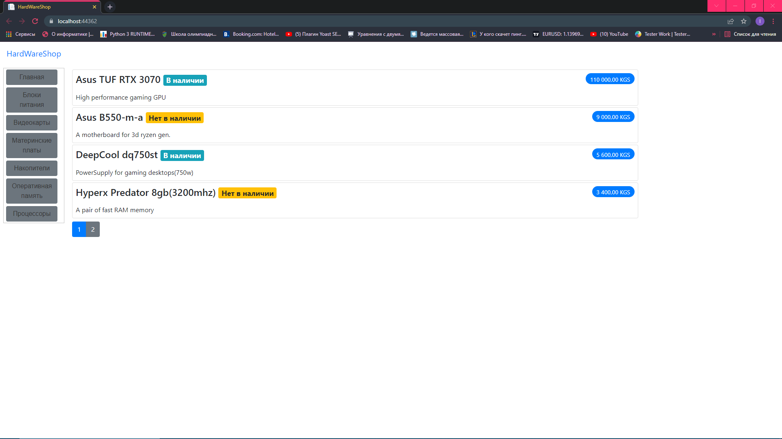Screen dimensions: 782x439
Task: Click Asus B550-m-a product title
Action: tap(109, 117)
